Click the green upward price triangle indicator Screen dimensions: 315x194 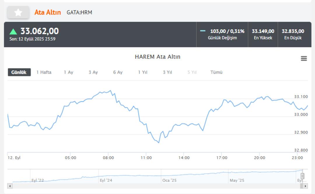[x=13, y=31]
